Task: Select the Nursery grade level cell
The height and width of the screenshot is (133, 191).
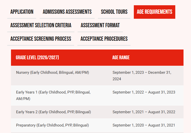Action: tap(52, 72)
